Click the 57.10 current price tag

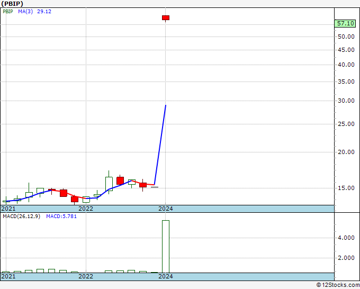345,23
